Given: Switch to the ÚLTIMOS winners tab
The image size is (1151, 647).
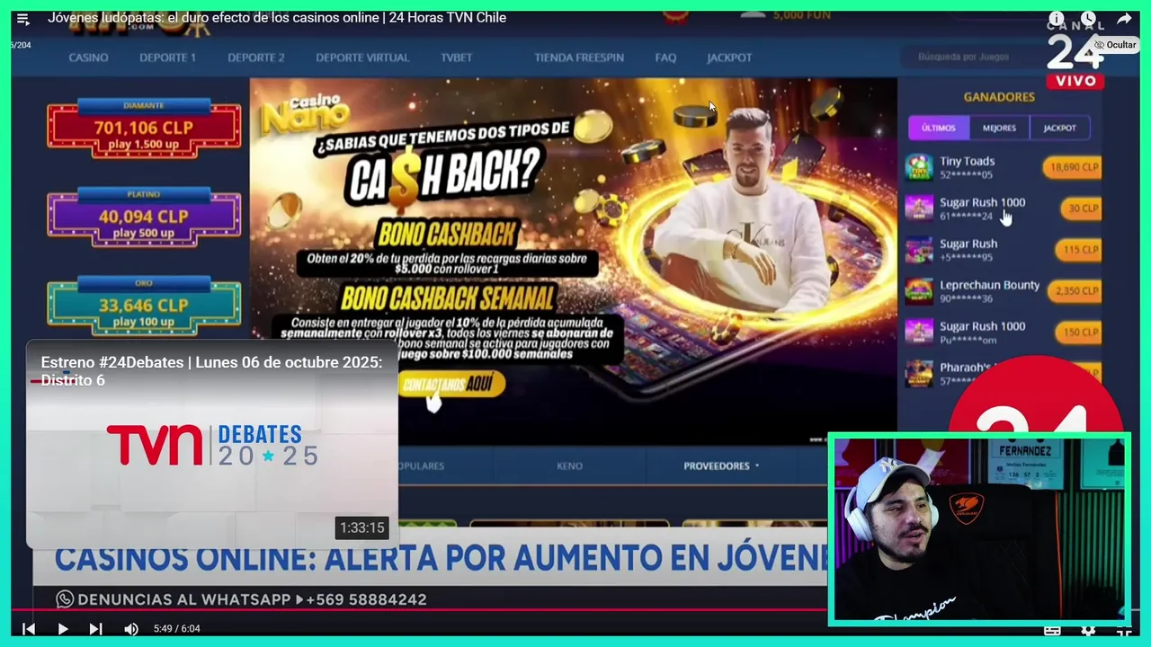Looking at the screenshot, I should point(938,128).
